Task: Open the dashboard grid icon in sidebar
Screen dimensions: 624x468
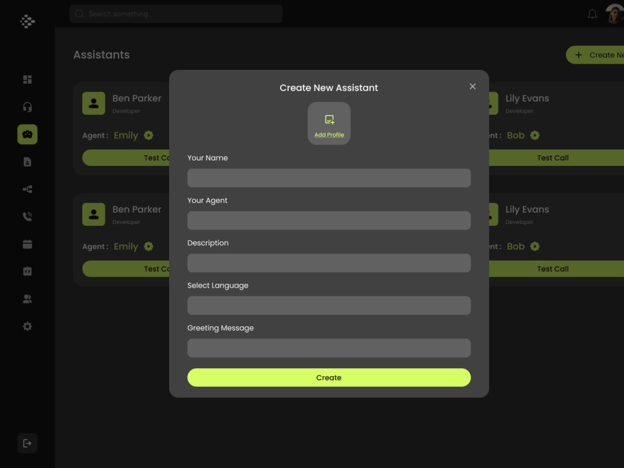Action: click(27, 80)
